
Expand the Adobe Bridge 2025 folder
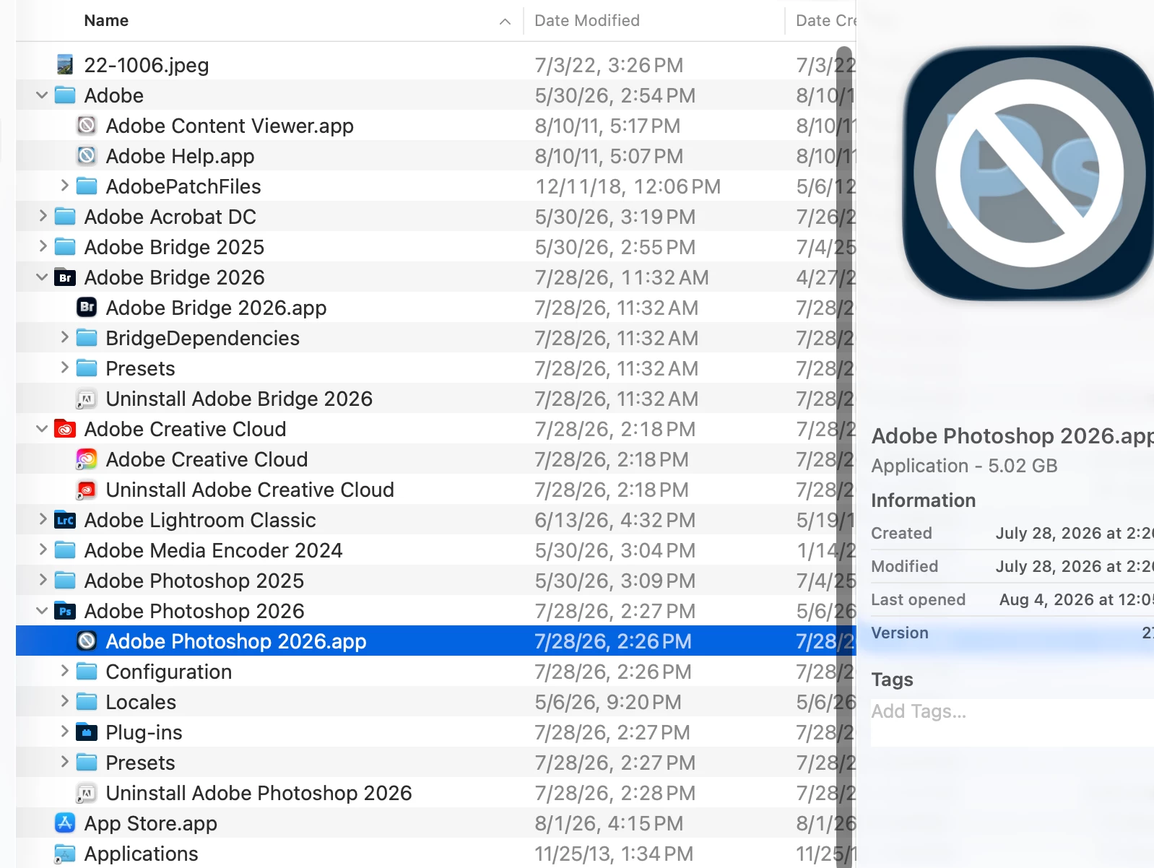click(43, 246)
